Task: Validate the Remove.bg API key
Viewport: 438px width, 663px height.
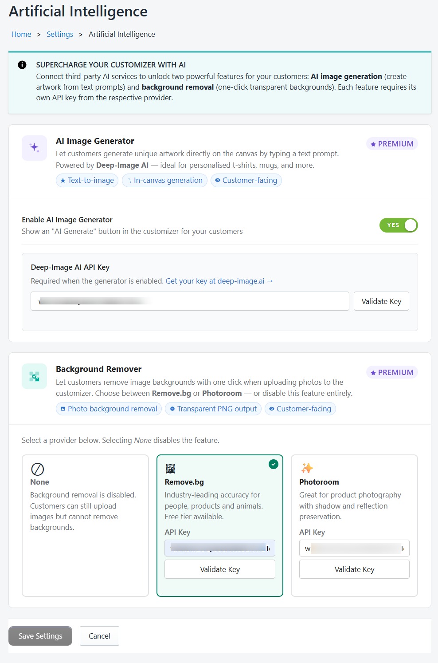Action: pyautogui.click(x=219, y=569)
